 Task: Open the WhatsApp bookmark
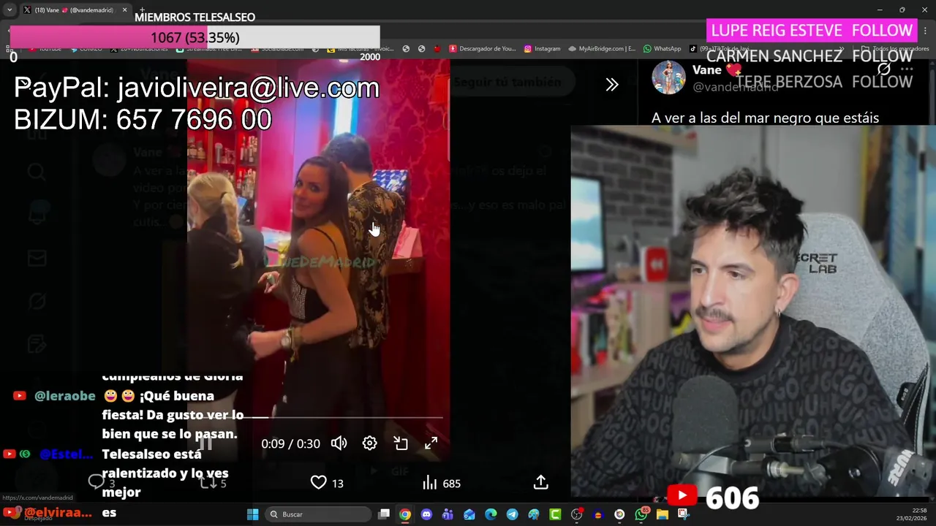coord(662,49)
